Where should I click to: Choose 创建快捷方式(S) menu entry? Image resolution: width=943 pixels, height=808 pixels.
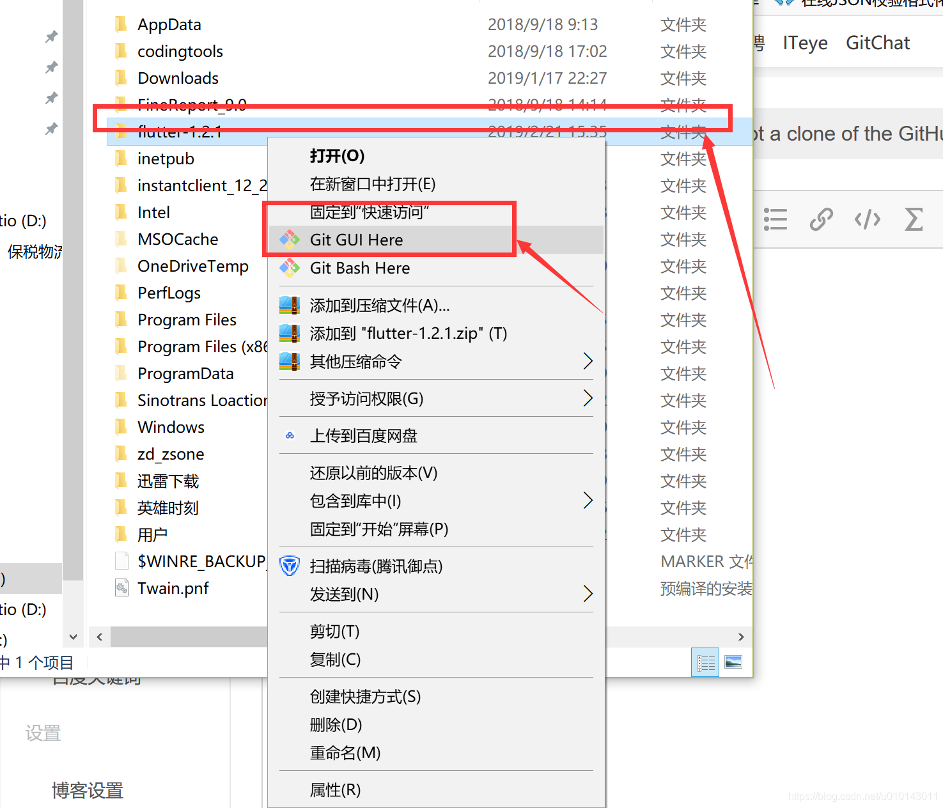(x=436, y=697)
